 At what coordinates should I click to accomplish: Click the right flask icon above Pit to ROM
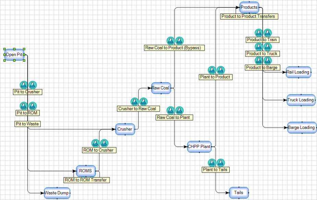click(x=32, y=106)
